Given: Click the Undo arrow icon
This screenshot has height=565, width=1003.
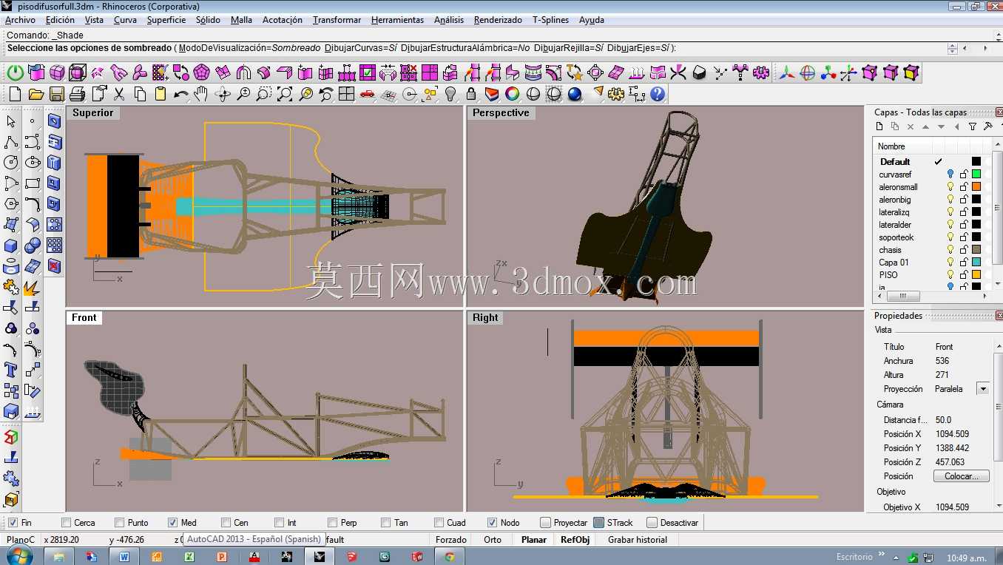Looking at the screenshot, I should (180, 94).
